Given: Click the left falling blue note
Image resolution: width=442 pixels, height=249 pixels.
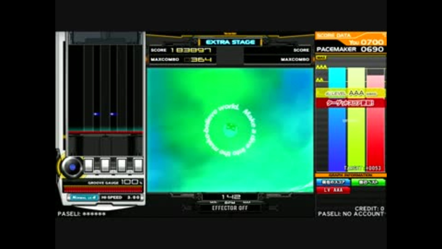Looking at the screenshot, I should 96,114.
